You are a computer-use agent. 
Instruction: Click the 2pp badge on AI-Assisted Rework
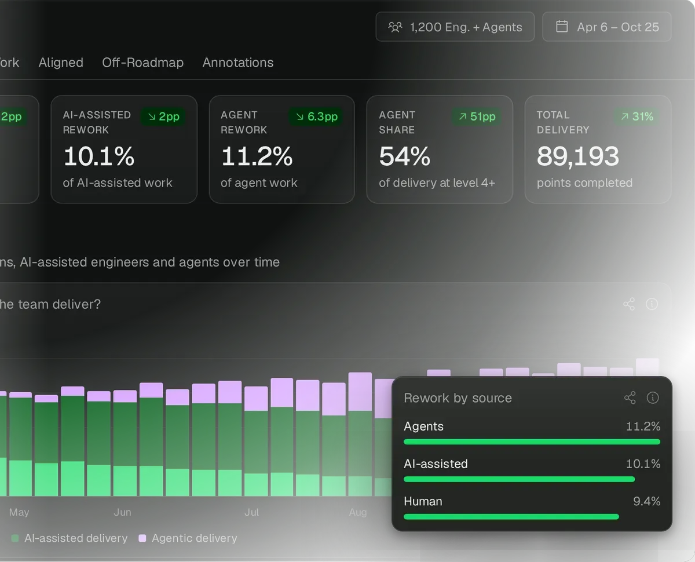coord(163,116)
